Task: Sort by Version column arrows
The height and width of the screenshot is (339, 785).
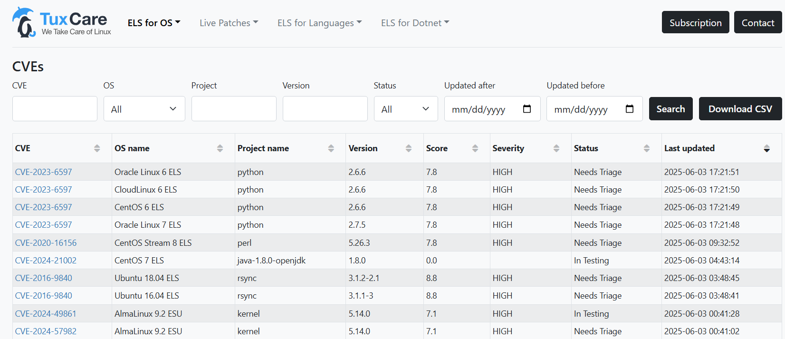Action: [x=409, y=148]
